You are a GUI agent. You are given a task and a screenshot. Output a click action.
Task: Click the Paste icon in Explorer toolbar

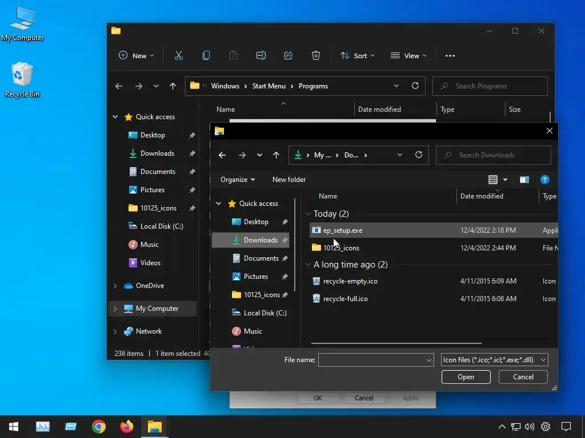[234, 55]
